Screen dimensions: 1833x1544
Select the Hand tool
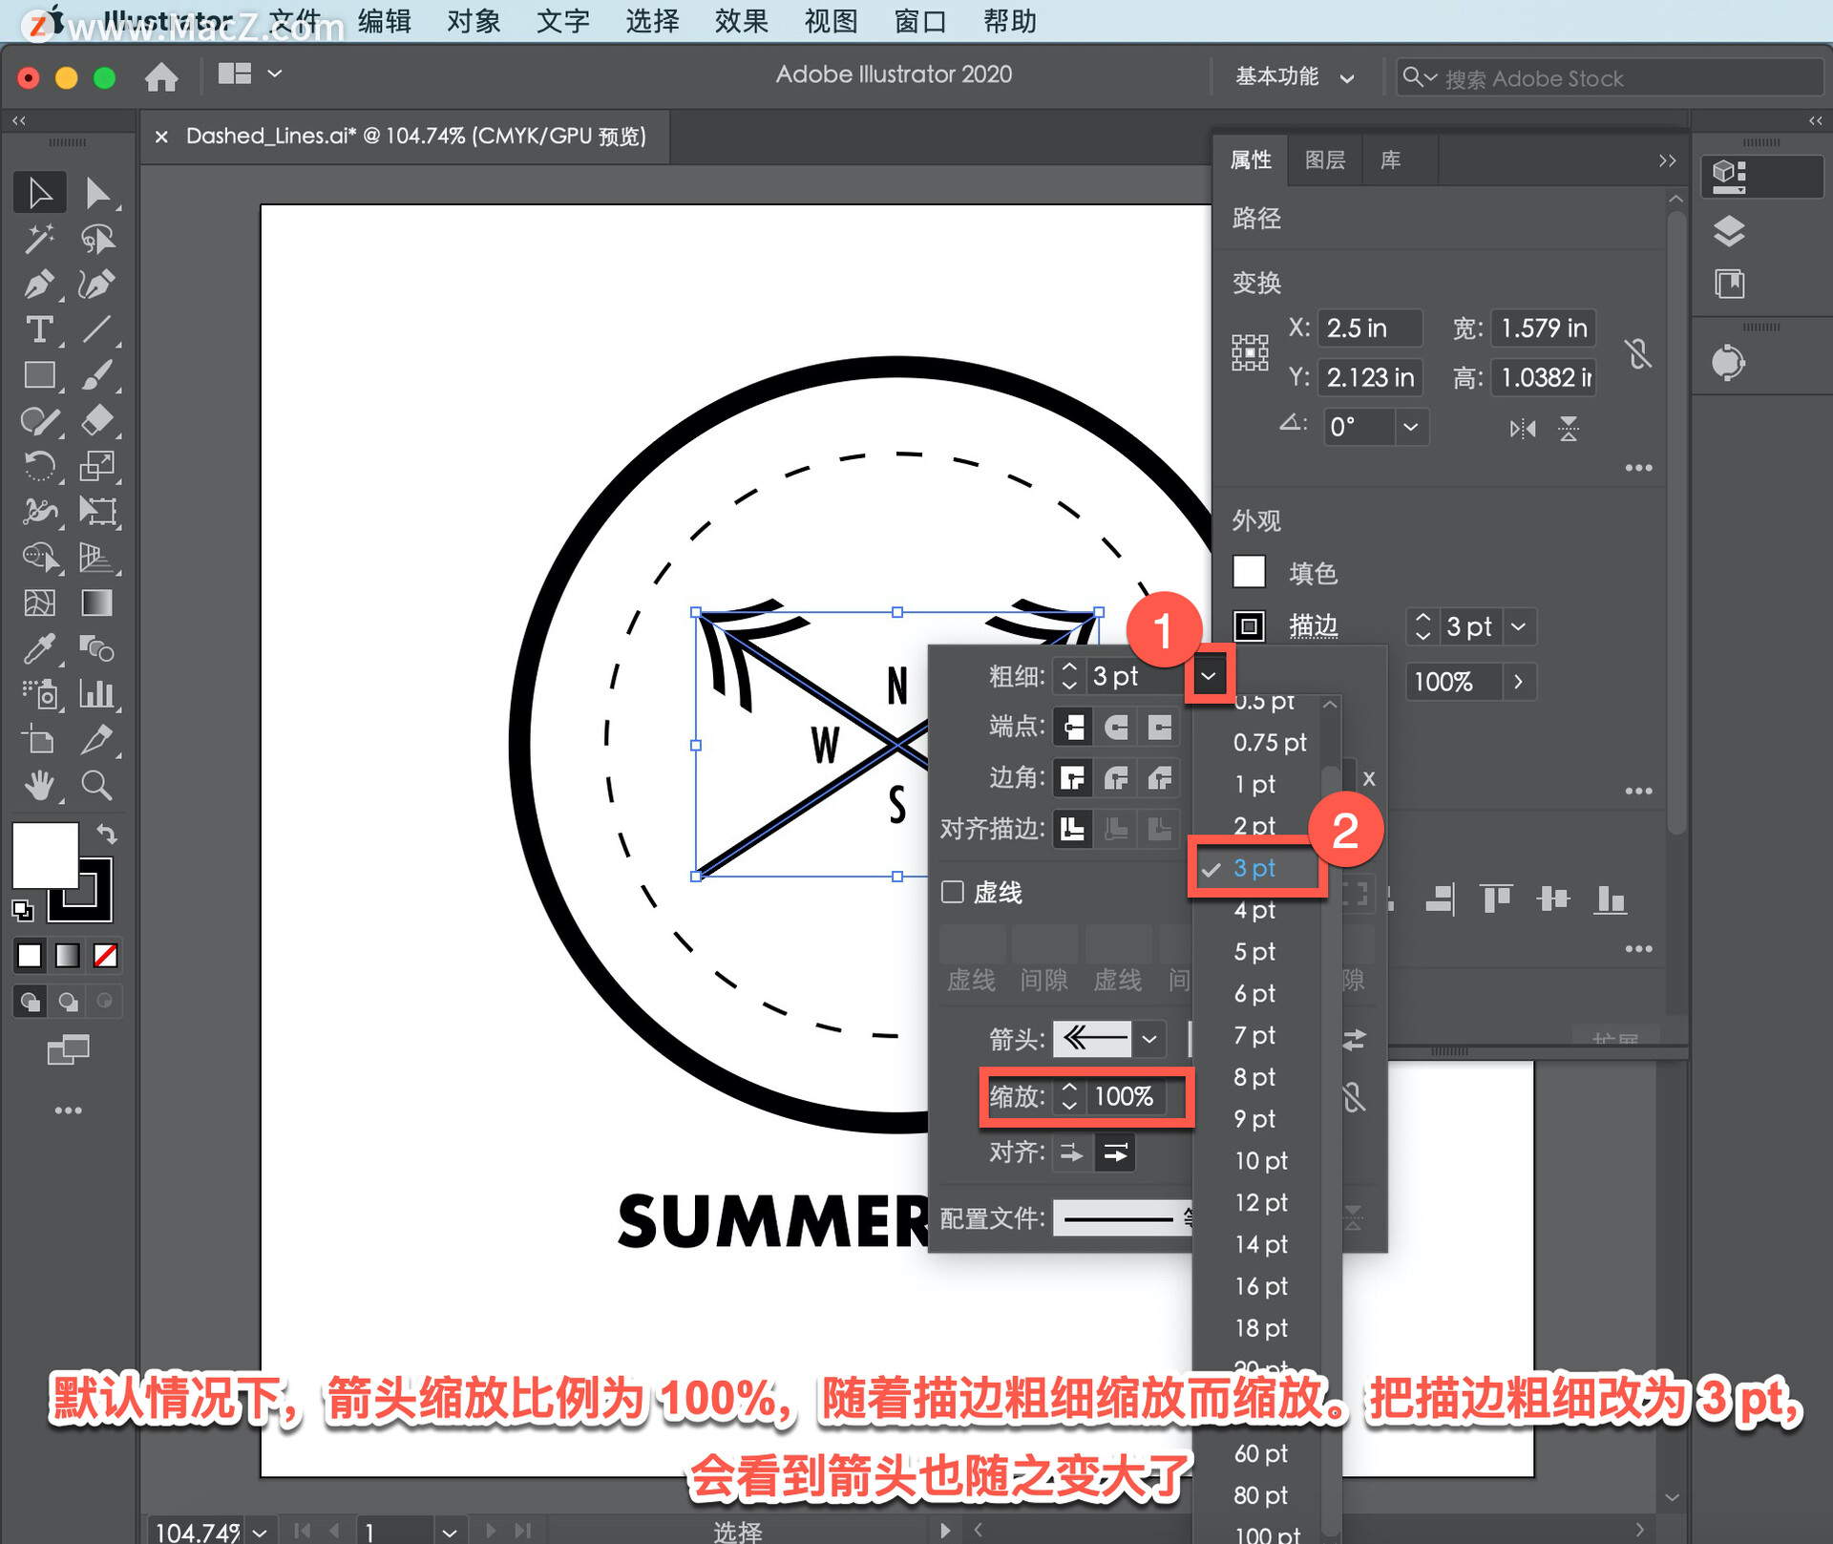pyautogui.click(x=39, y=785)
